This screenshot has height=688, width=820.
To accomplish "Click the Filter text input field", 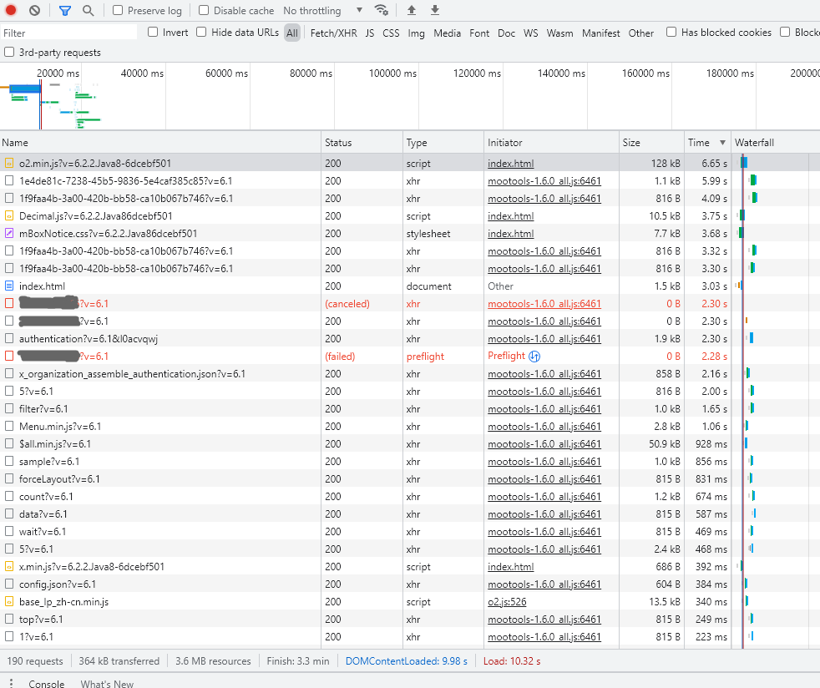I will [x=68, y=33].
